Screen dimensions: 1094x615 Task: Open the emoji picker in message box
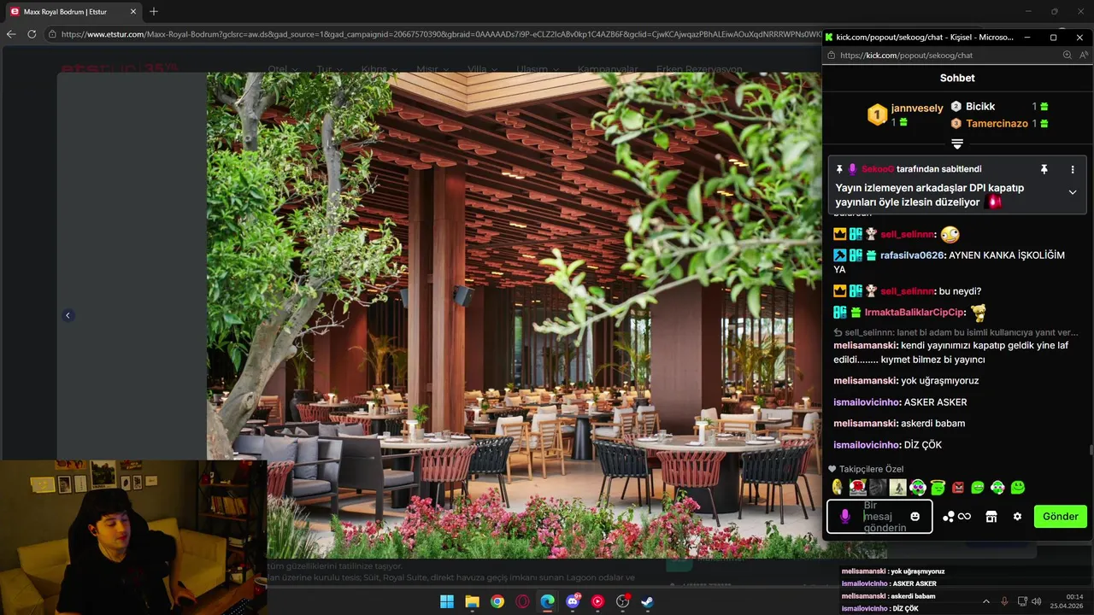point(915,517)
